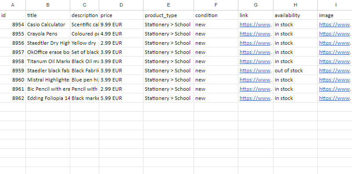
Task: Open the image link for Edding Foliopia
Action: [335, 98]
